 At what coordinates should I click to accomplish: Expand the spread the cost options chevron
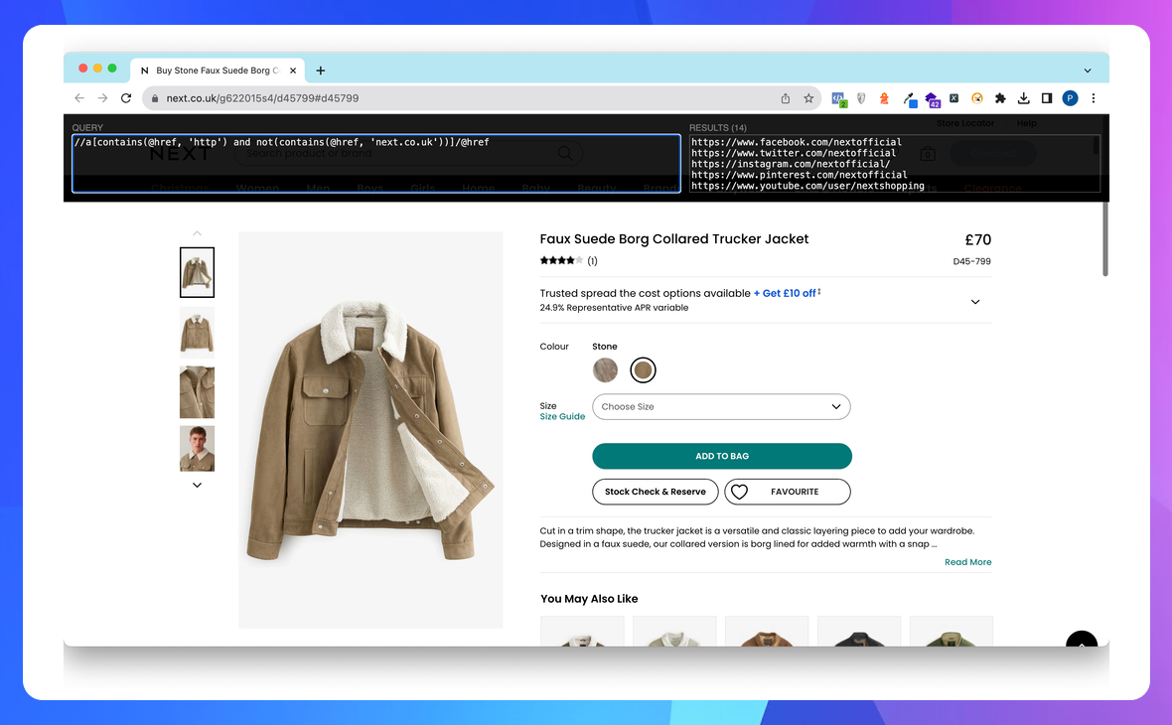[x=975, y=300]
